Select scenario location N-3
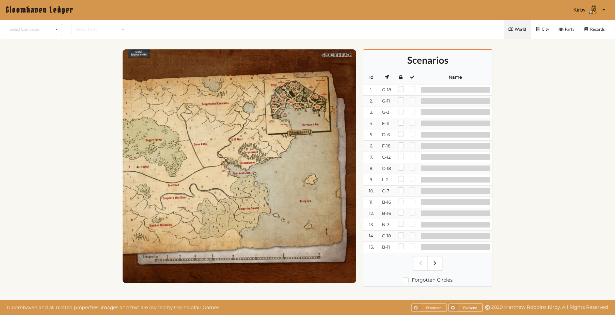Image resolution: width=615 pixels, height=315 pixels. tap(385, 225)
